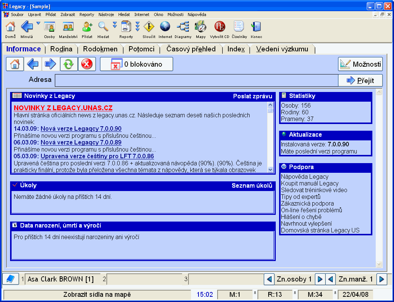
Task: Click the Vytvořit CD icon
Action: (x=220, y=27)
